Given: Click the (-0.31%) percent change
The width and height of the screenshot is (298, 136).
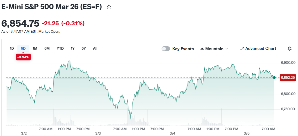Looking at the screenshot, I should (73, 24).
